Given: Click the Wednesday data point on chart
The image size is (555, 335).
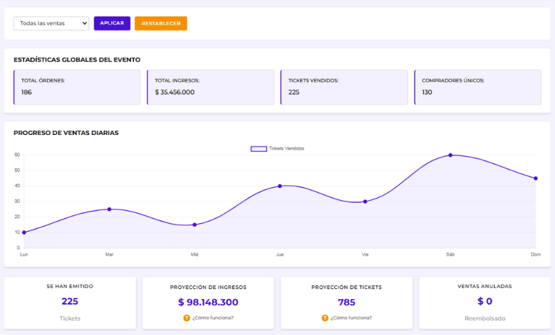Looking at the screenshot, I should pos(194,224).
